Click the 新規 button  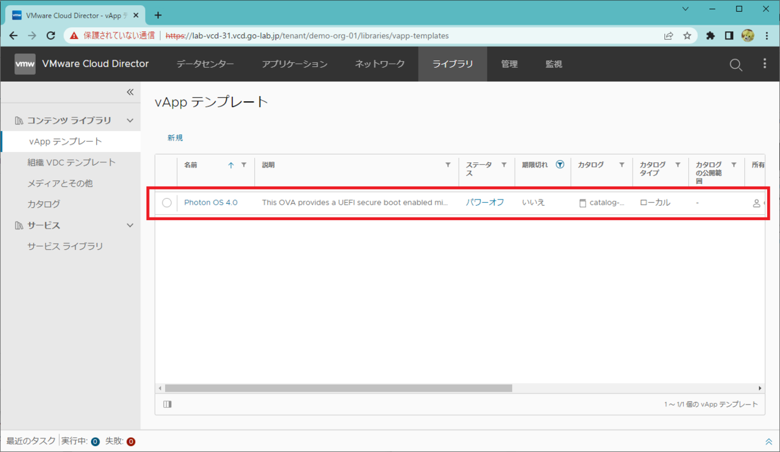175,138
